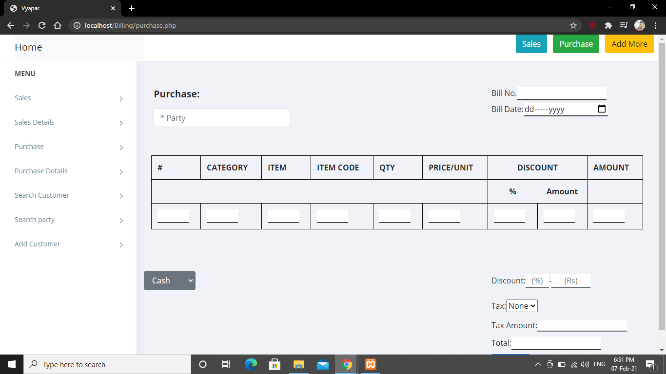Open Mail app from taskbar
The height and width of the screenshot is (374, 666).
click(x=322, y=364)
